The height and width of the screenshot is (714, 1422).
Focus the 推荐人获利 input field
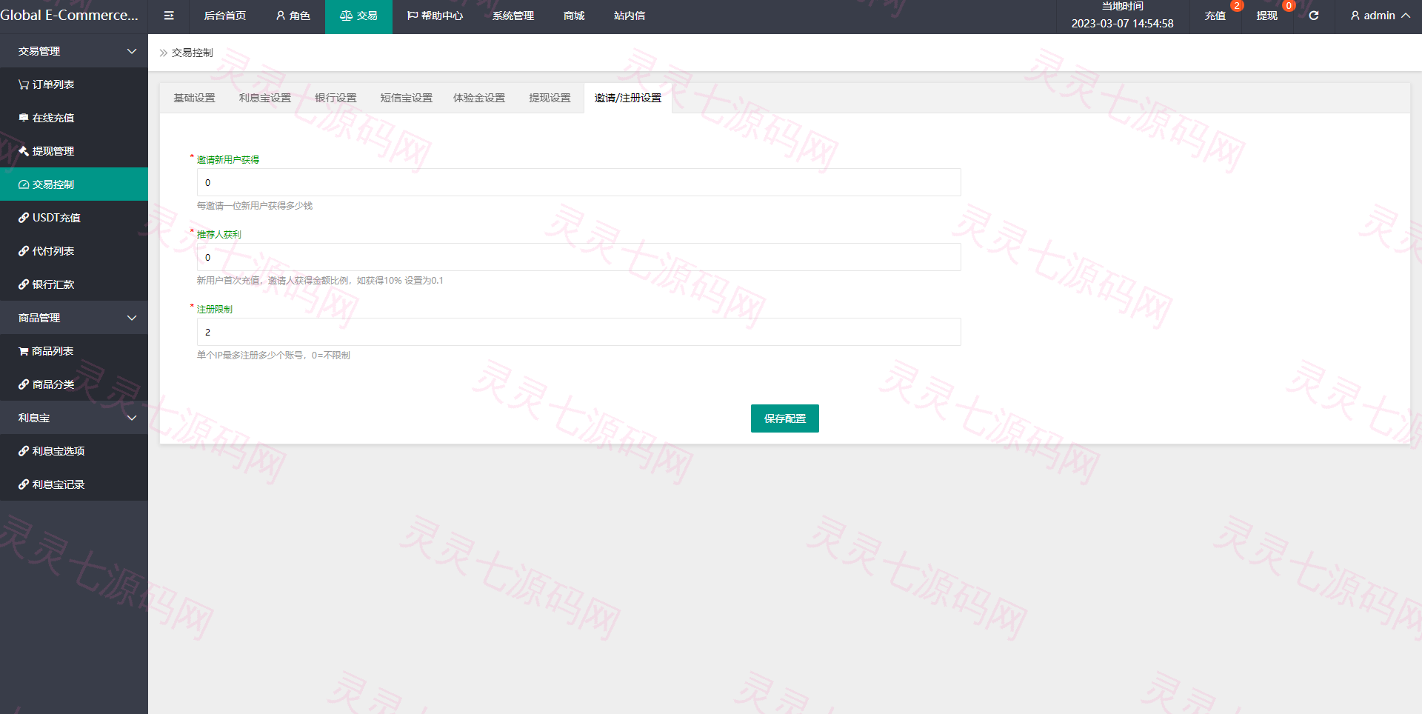click(x=579, y=257)
